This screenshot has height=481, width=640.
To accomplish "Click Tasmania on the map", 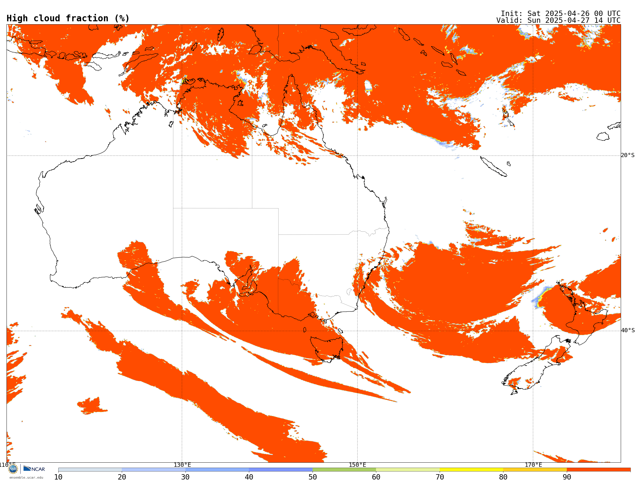I will 327,349.
